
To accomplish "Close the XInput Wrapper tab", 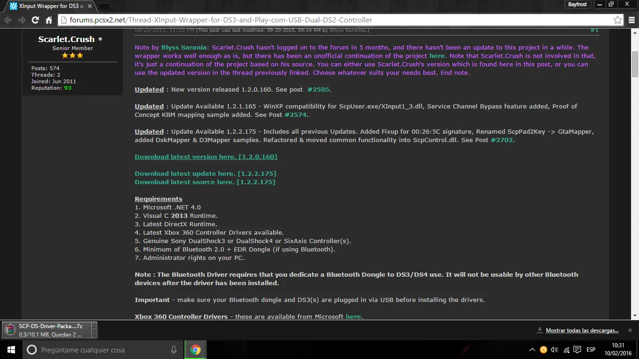I will pos(90,5).
